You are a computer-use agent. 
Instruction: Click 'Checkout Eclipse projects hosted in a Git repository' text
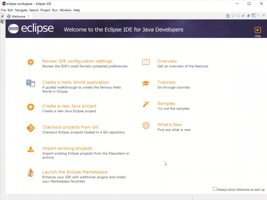pos(83,132)
